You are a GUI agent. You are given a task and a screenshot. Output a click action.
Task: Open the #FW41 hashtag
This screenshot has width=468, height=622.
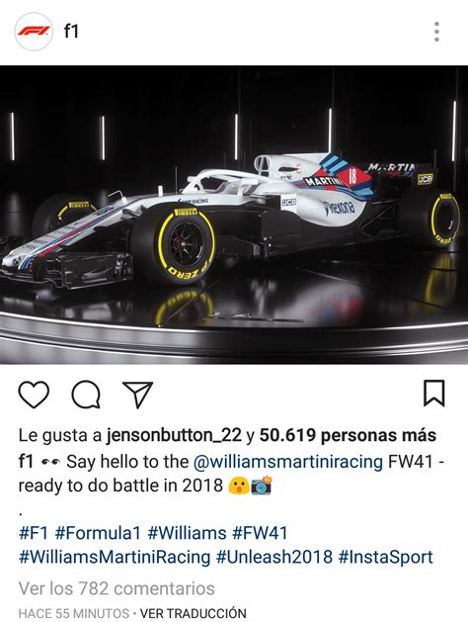(260, 532)
